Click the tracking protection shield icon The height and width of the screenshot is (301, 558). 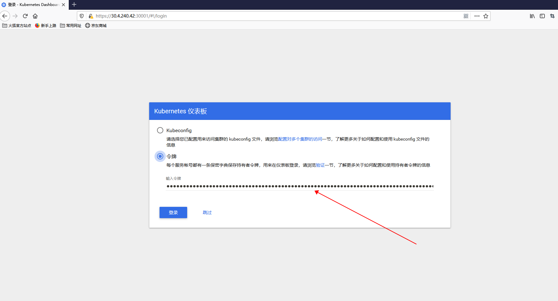(82, 16)
